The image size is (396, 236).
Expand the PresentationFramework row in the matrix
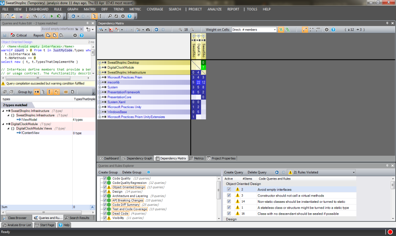click(100, 92)
